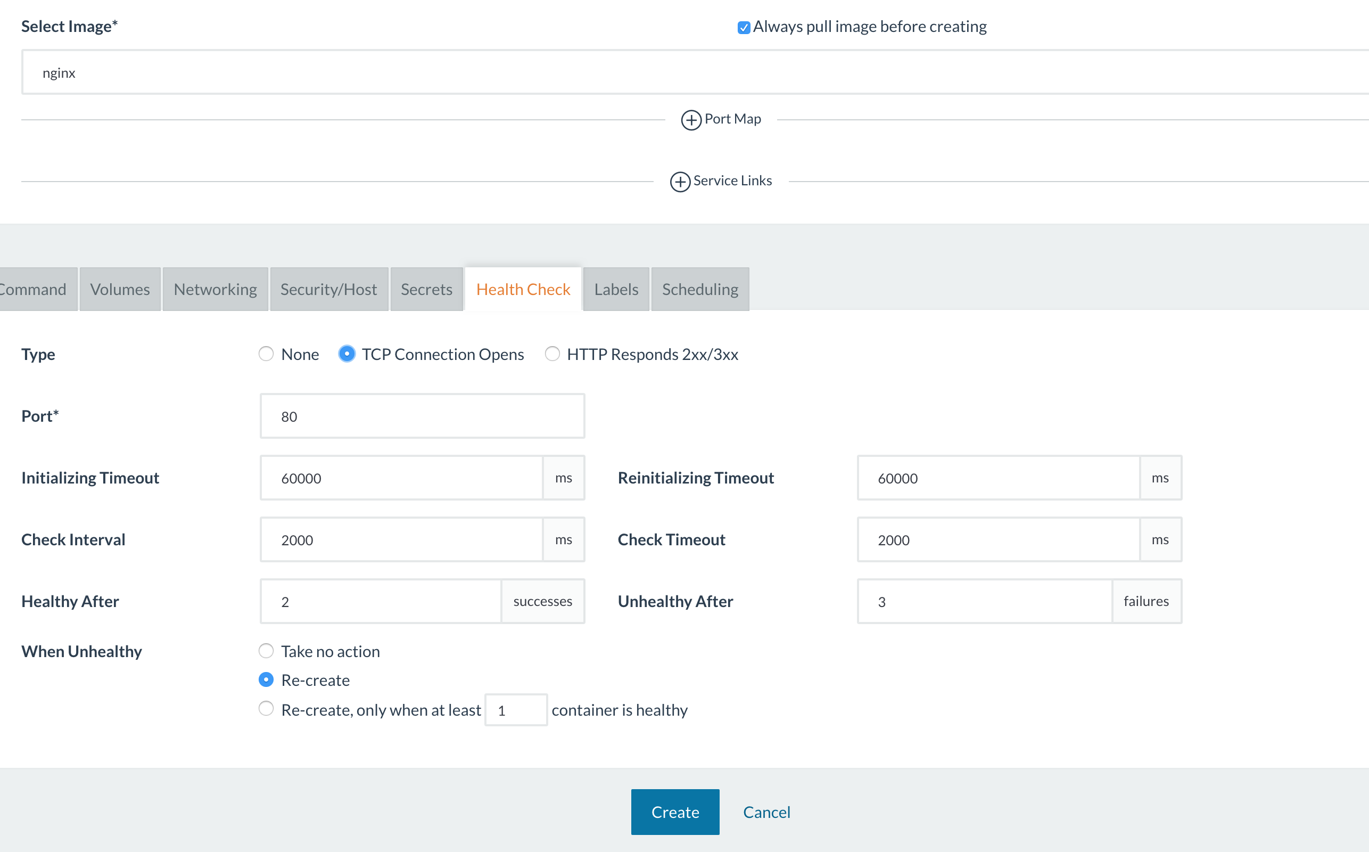
Task: Open the Secrets tab
Action: (426, 289)
